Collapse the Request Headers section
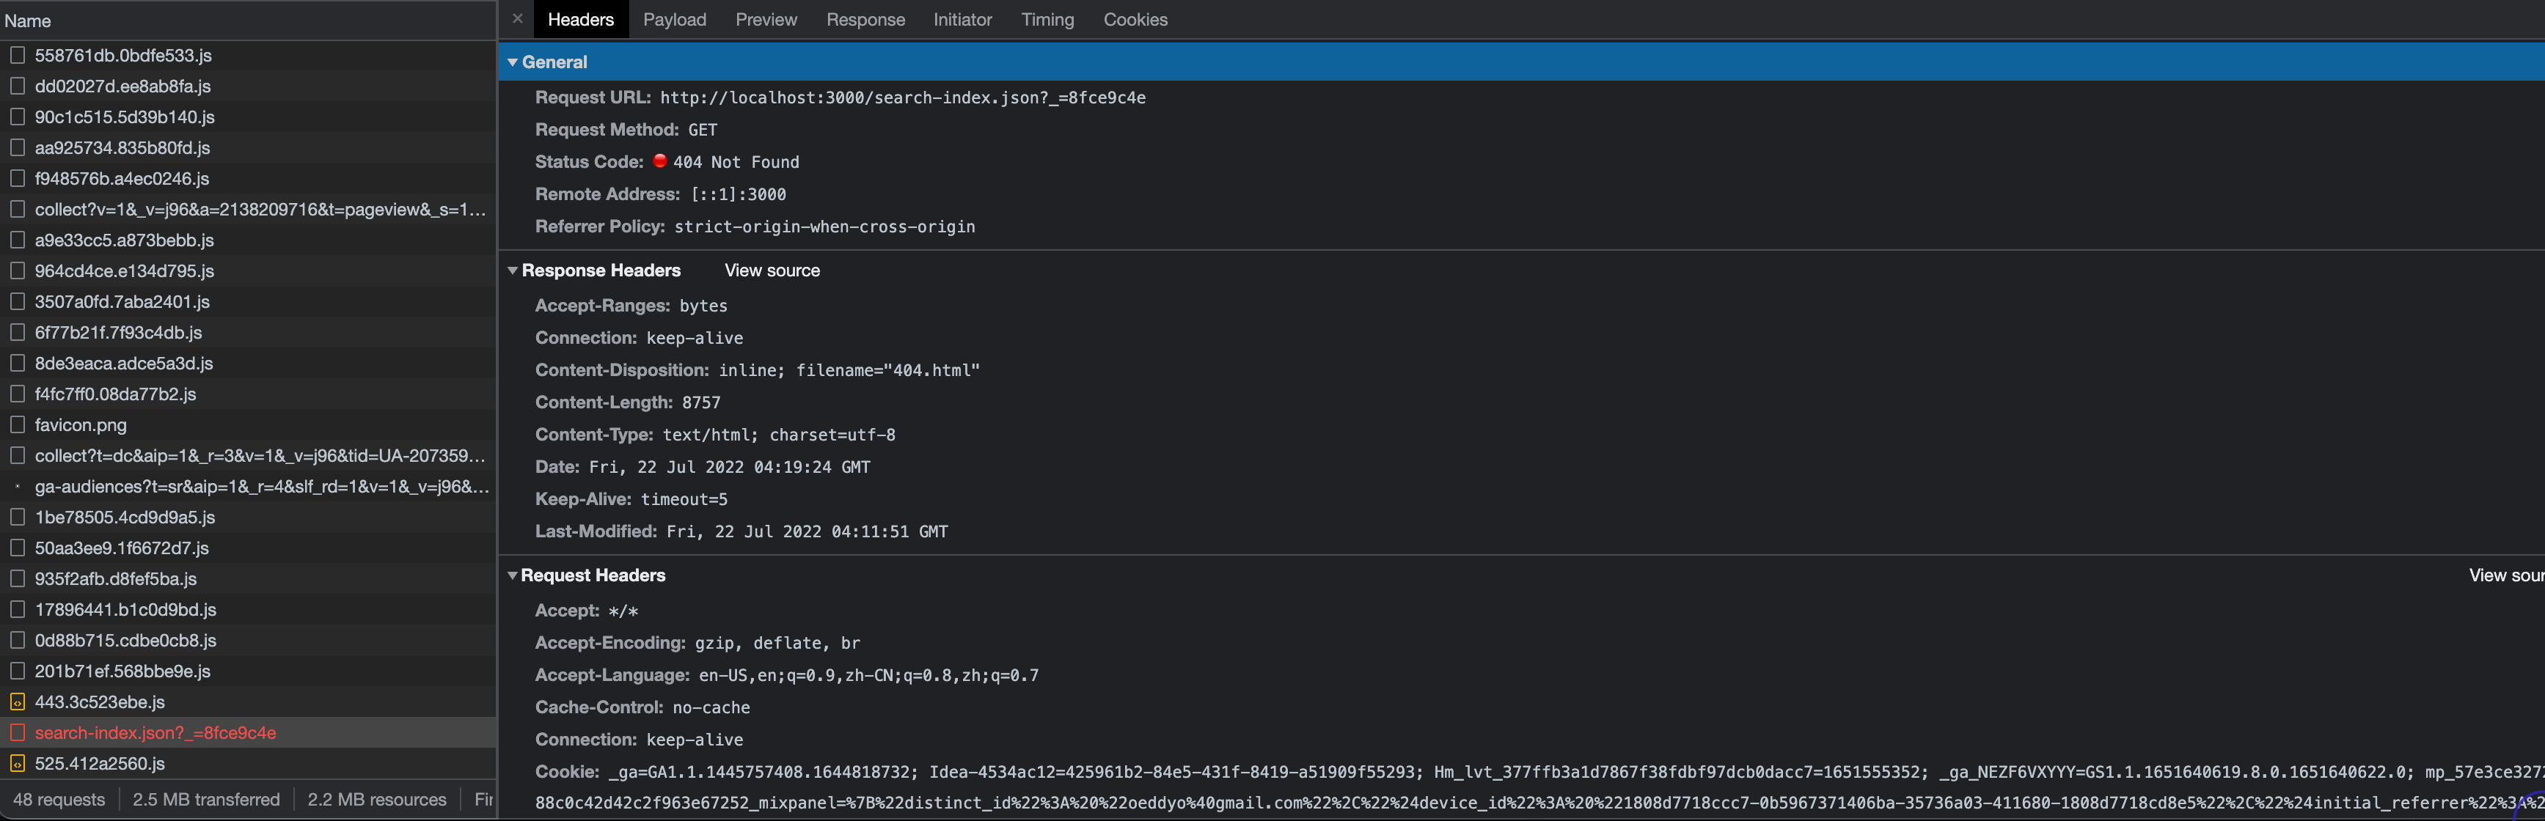This screenshot has width=2545, height=821. [513, 574]
